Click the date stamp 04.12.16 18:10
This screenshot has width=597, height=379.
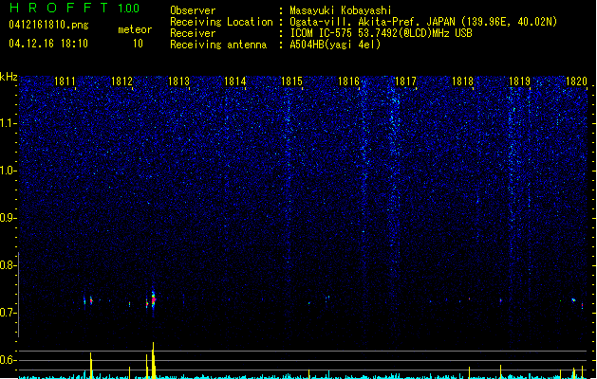pos(48,44)
